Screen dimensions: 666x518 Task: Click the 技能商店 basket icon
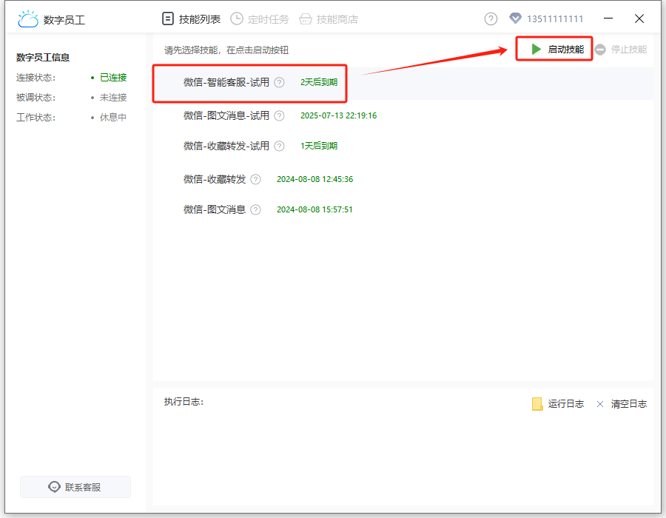[x=306, y=19]
